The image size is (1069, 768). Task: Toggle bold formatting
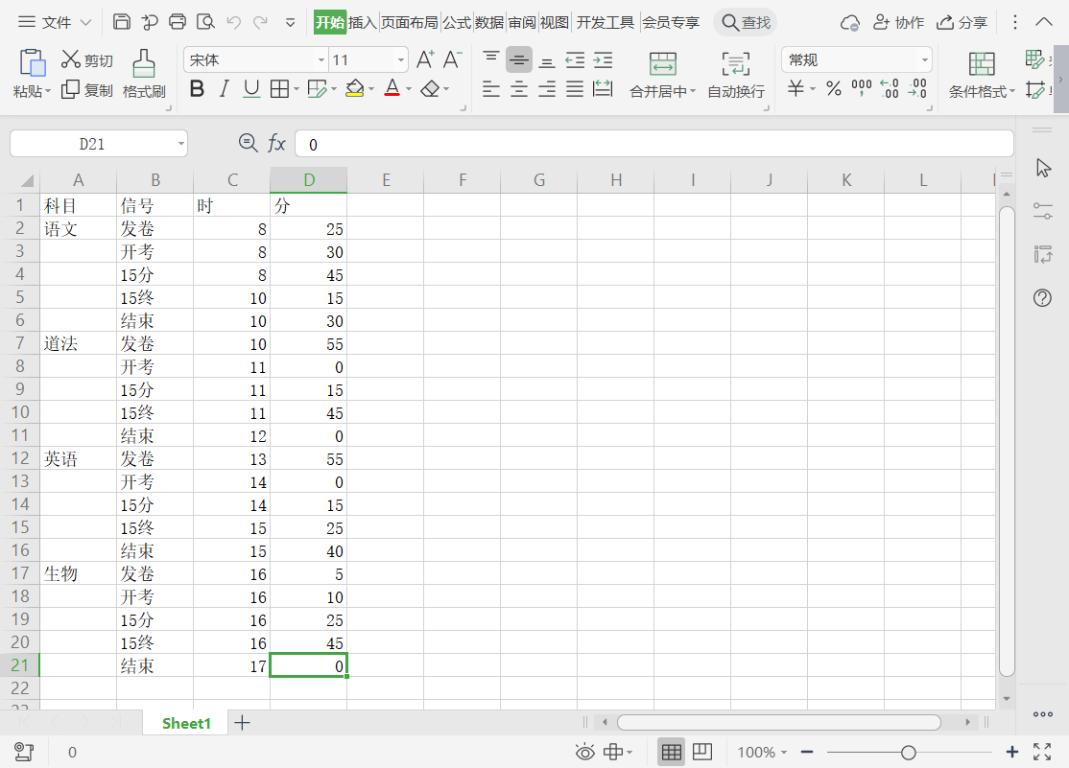(197, 89)
